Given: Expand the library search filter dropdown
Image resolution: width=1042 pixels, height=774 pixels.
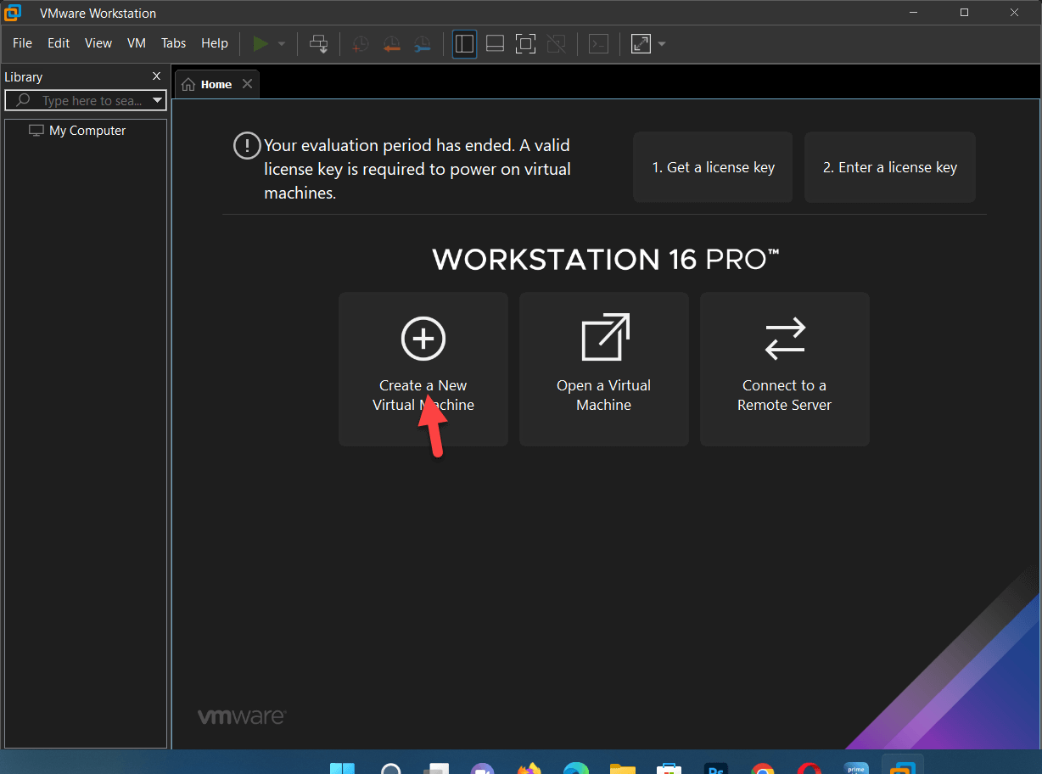Looking at the screenshot, I should 157,101.
